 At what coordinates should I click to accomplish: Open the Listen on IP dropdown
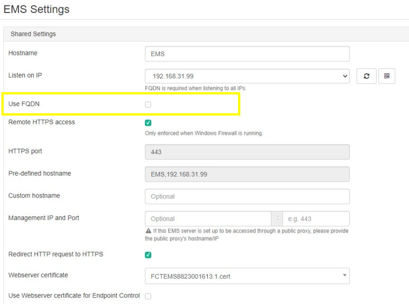tap(247, 76)
